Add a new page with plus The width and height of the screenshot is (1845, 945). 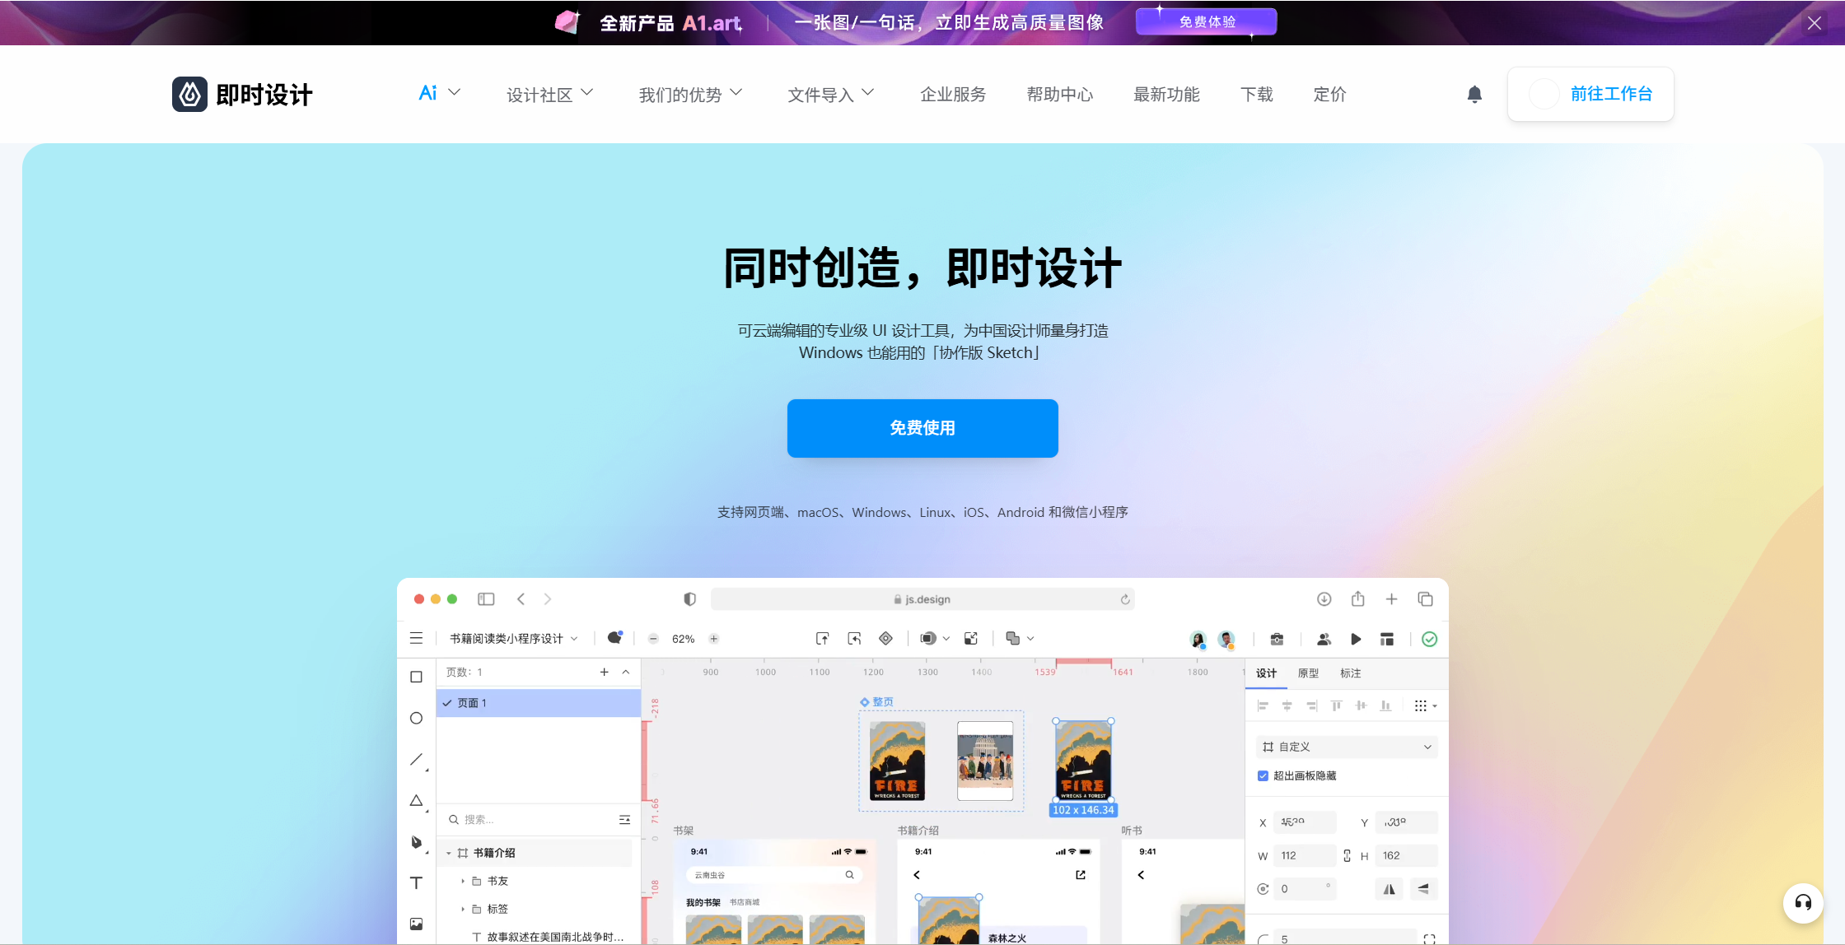tap(605, 673)
